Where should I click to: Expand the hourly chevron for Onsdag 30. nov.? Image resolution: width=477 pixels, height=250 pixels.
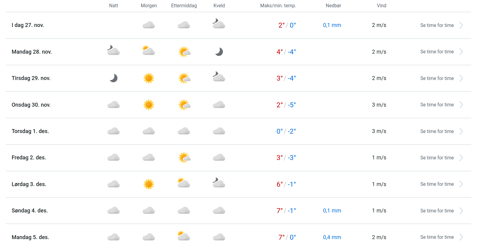pos(461,105)
